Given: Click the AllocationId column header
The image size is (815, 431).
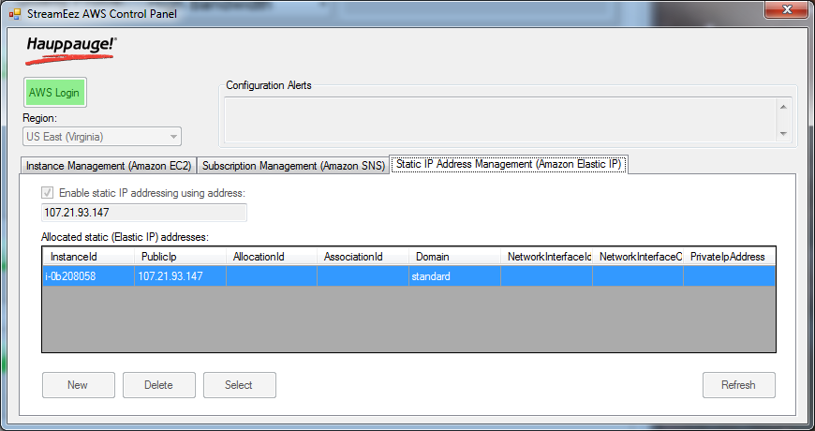Looking at the screenshot, I should click(271, 257).
